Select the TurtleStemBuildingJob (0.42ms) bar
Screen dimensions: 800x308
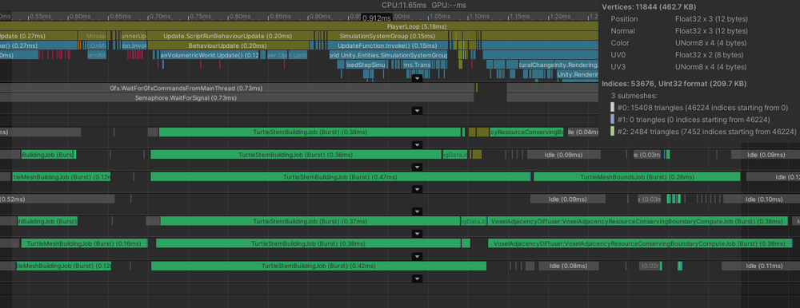[x=318, y=266]
